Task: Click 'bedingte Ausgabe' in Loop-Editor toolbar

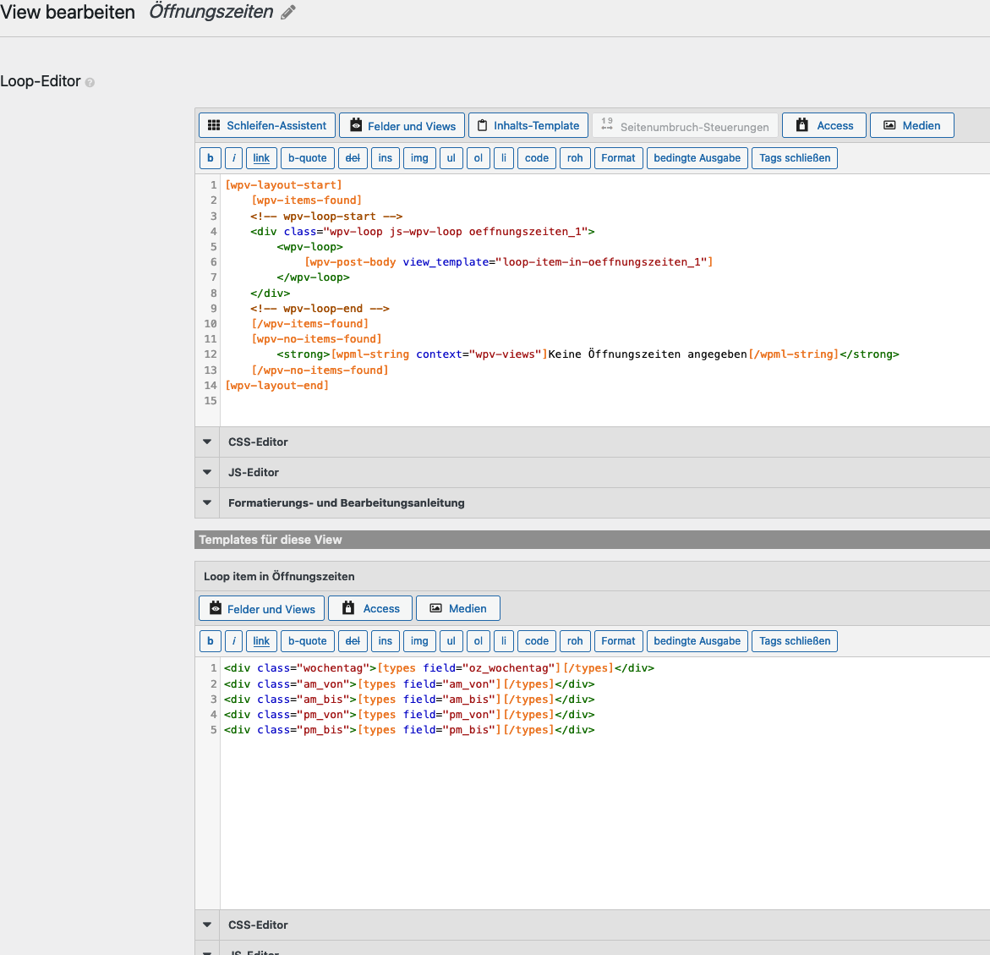Action: click(x=697, y=158)
